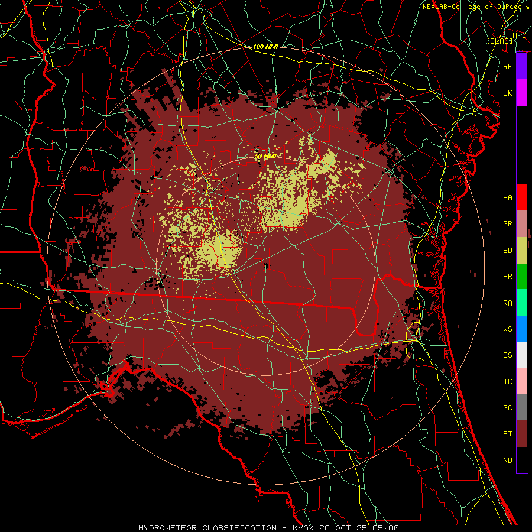532x532 pixels.
Task: Click the aqua RA legend swatch
Action: coord(522,303)
